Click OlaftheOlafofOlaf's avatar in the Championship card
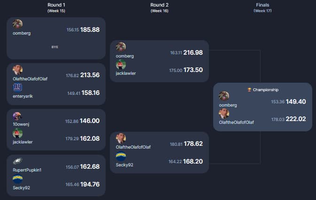 click(224, 114)
